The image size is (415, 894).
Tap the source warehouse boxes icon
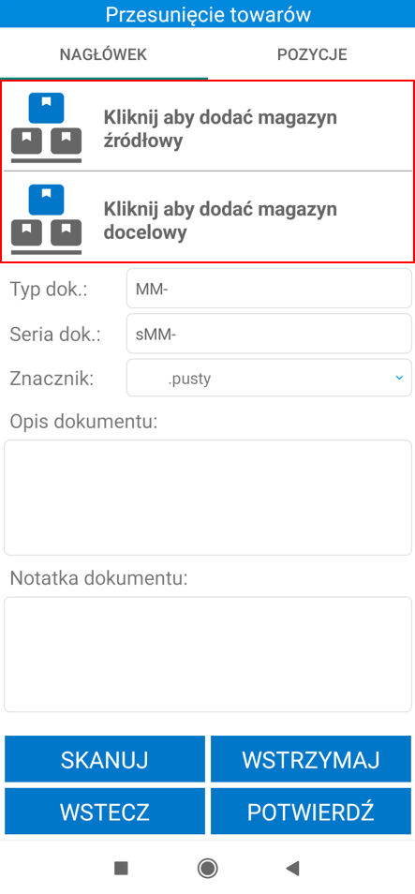coord(46,127)
